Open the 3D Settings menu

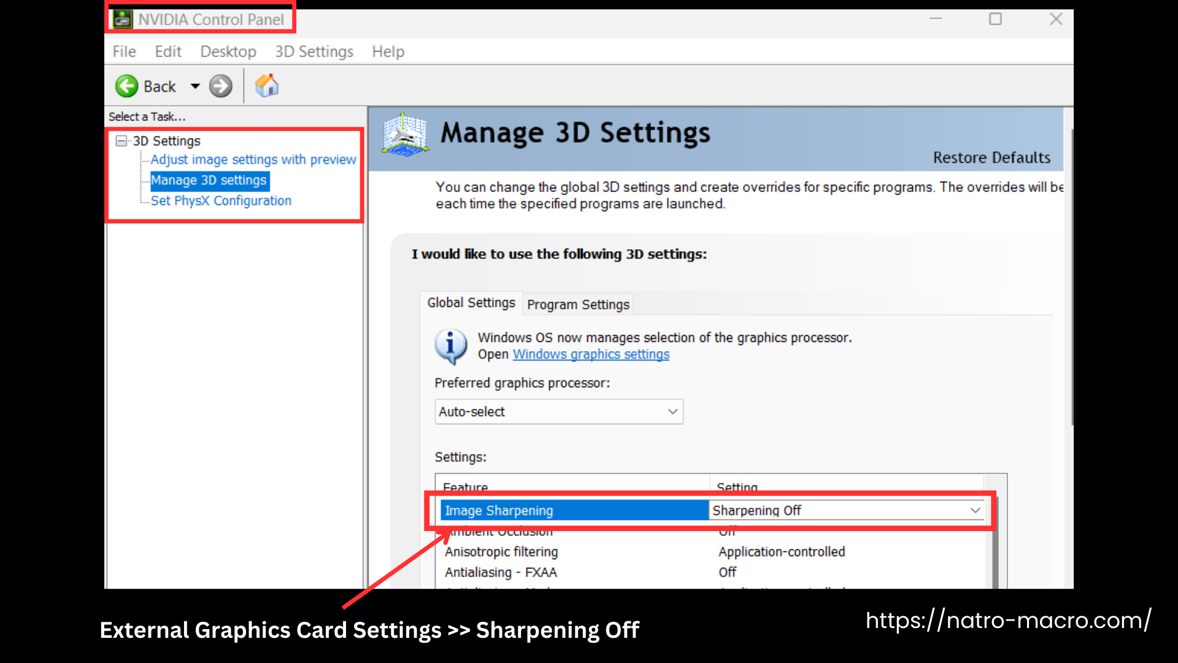click(314, 52)
